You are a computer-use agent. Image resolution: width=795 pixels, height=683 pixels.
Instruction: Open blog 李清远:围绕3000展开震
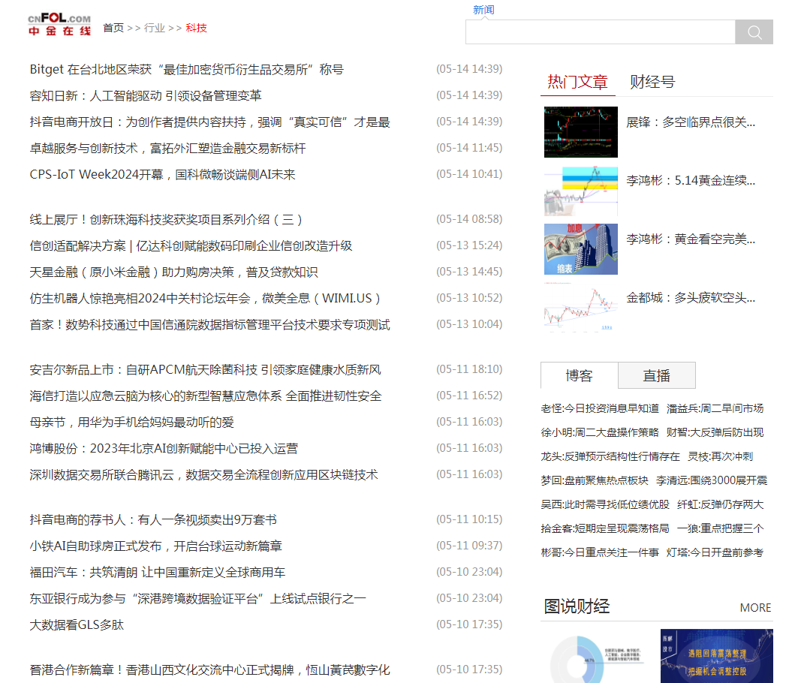tap(712, 480)
